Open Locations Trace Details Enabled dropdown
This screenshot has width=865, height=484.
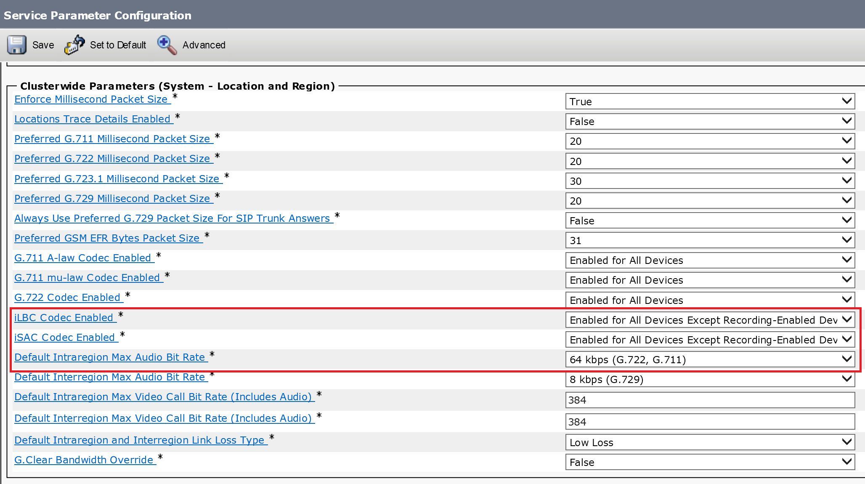click(x=710, y=121)
